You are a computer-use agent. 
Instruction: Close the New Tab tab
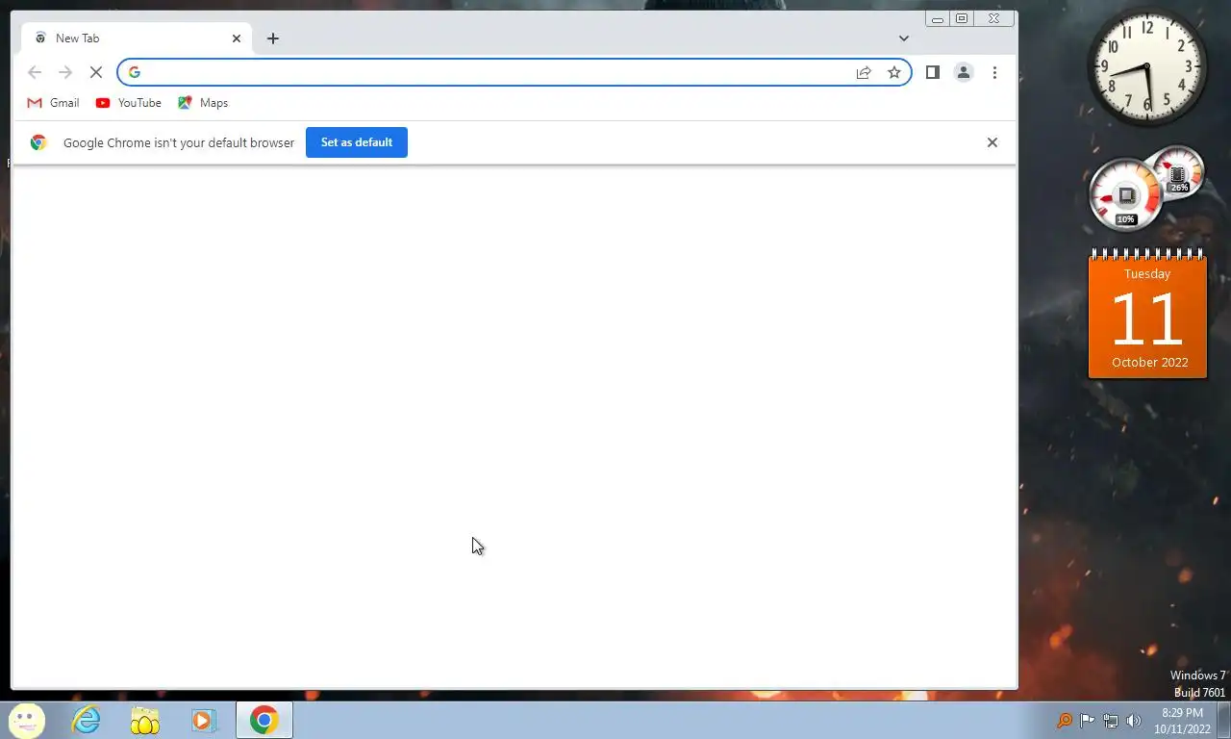[x=237, y=38]
